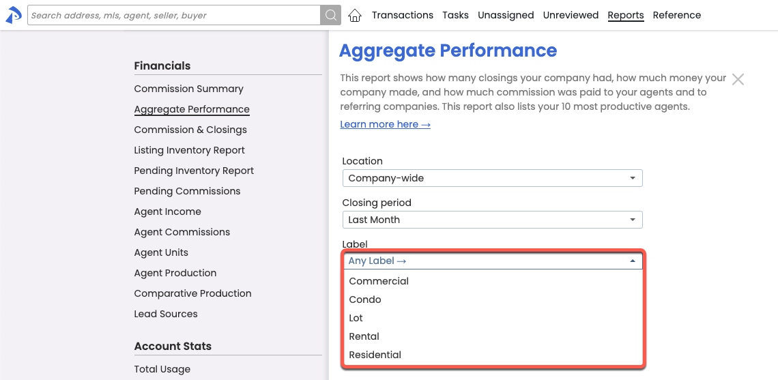Choose the Residential label option
Screen dimensions: 778x380
tap(375, 355)
